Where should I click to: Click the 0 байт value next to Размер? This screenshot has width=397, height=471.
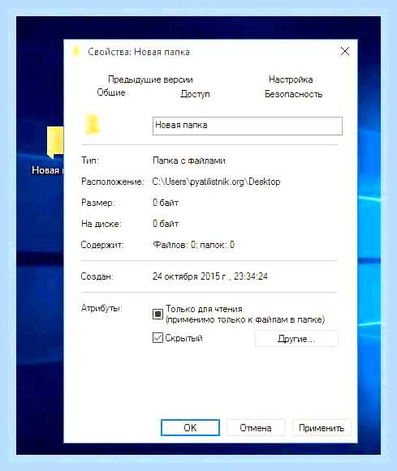tap(166, 203)
